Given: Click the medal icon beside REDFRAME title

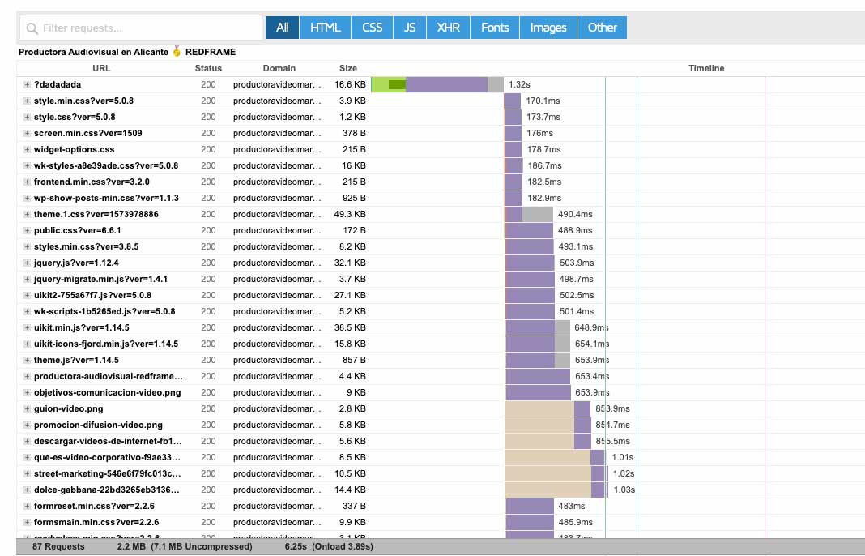Looking at the screenshot, I should point(177,52).
